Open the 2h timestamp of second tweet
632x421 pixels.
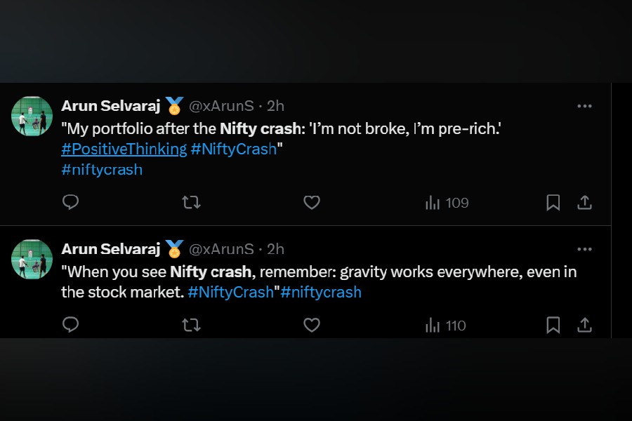pyautogui.click(x=276, y=249)
